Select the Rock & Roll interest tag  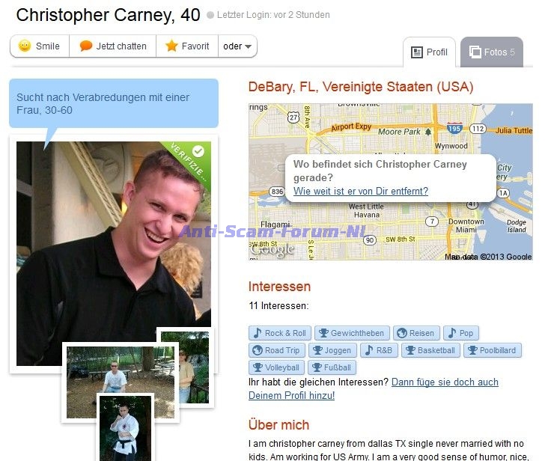point(280,333)
